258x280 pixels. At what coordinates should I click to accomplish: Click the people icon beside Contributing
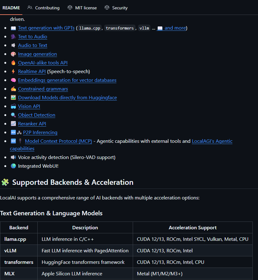tap(30, 7)
